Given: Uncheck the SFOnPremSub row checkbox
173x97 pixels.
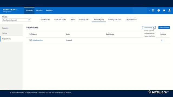Looking at the screenshot, I should (x=31, y=40).
